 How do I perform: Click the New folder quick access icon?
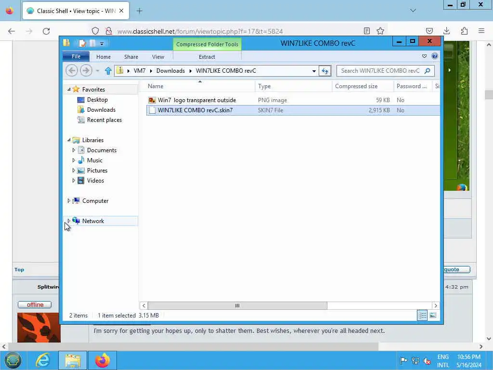point(93,43)
